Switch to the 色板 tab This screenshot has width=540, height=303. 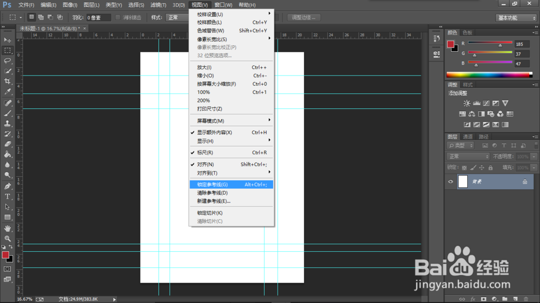pos(467,32)
